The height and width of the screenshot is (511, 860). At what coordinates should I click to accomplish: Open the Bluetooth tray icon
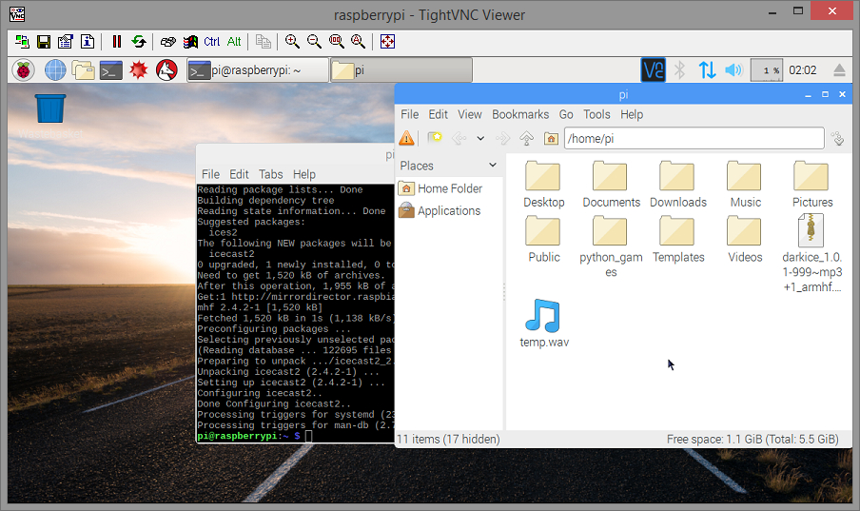click(679, 70)
